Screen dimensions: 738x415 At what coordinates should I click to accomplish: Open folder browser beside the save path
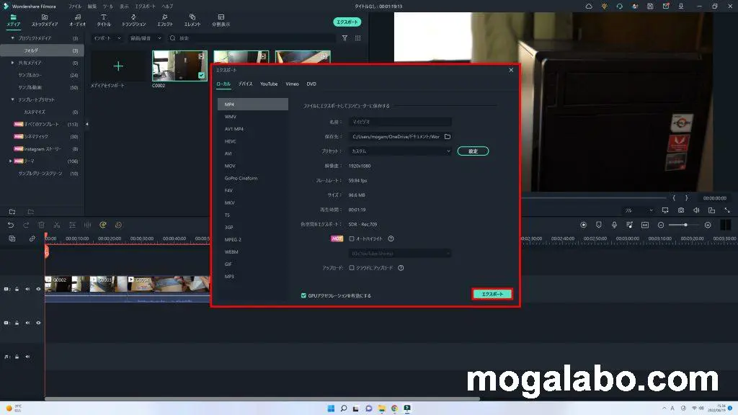tap(447, 136)
